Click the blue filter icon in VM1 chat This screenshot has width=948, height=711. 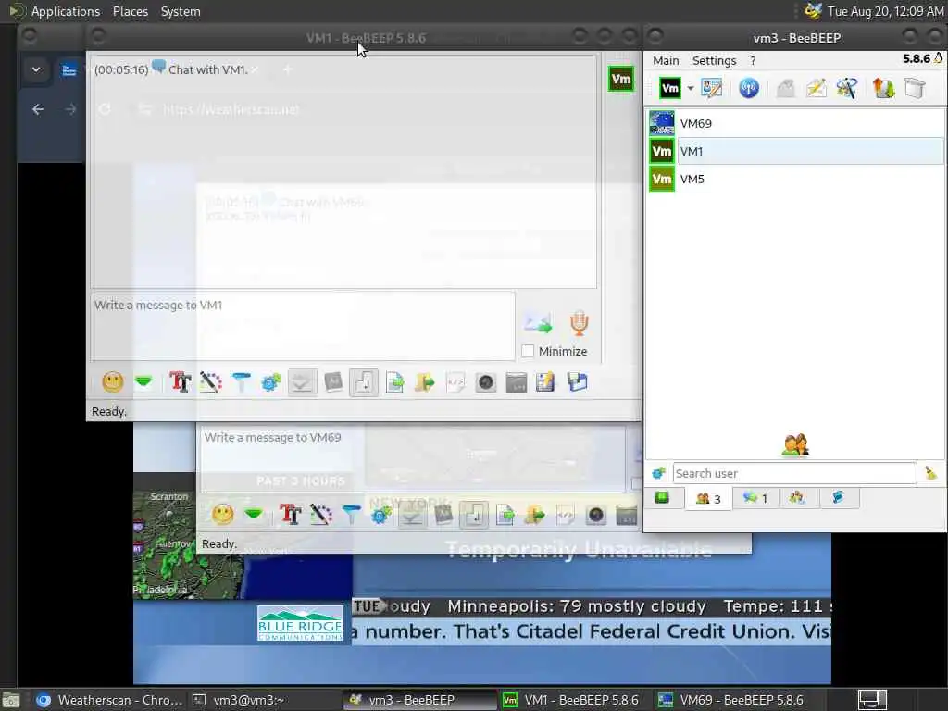pos(242,382)
